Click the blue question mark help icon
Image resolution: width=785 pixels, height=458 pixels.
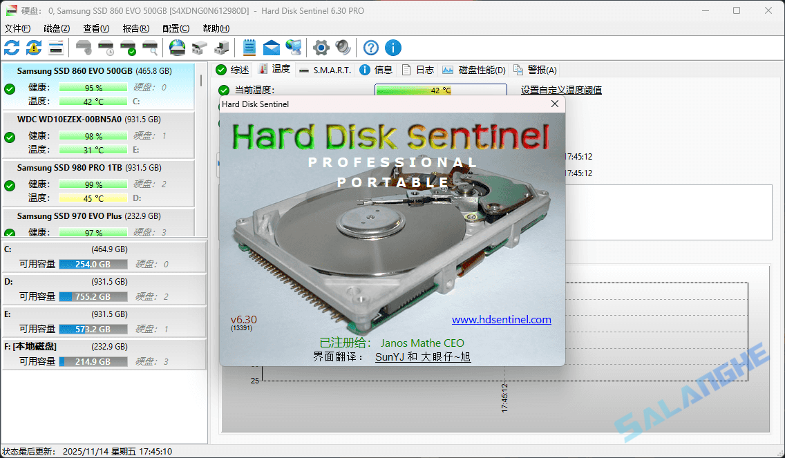click(x=370, y=48)
